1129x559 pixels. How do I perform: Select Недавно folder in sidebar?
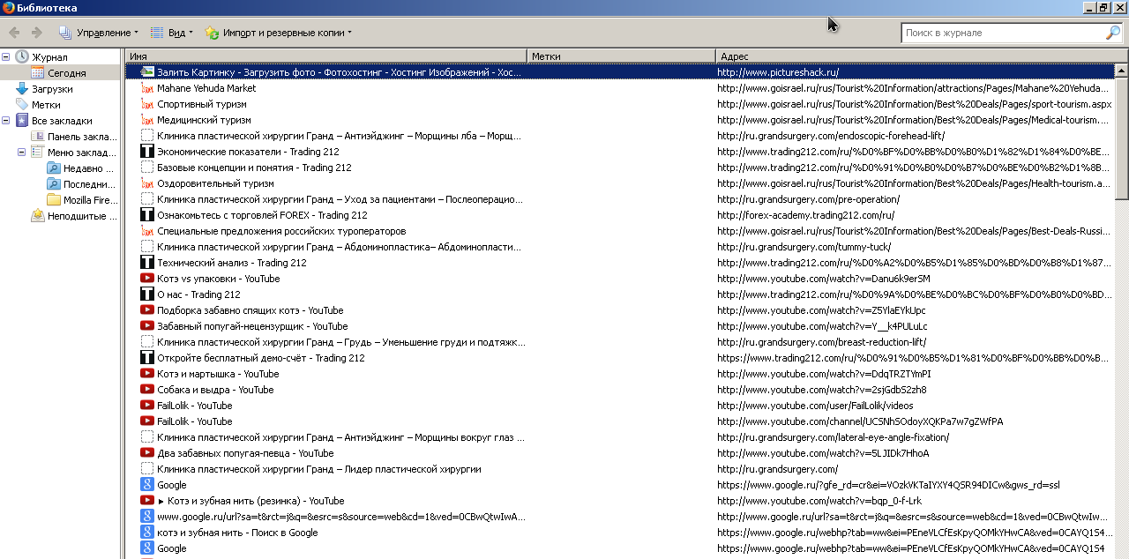point(89,168)
